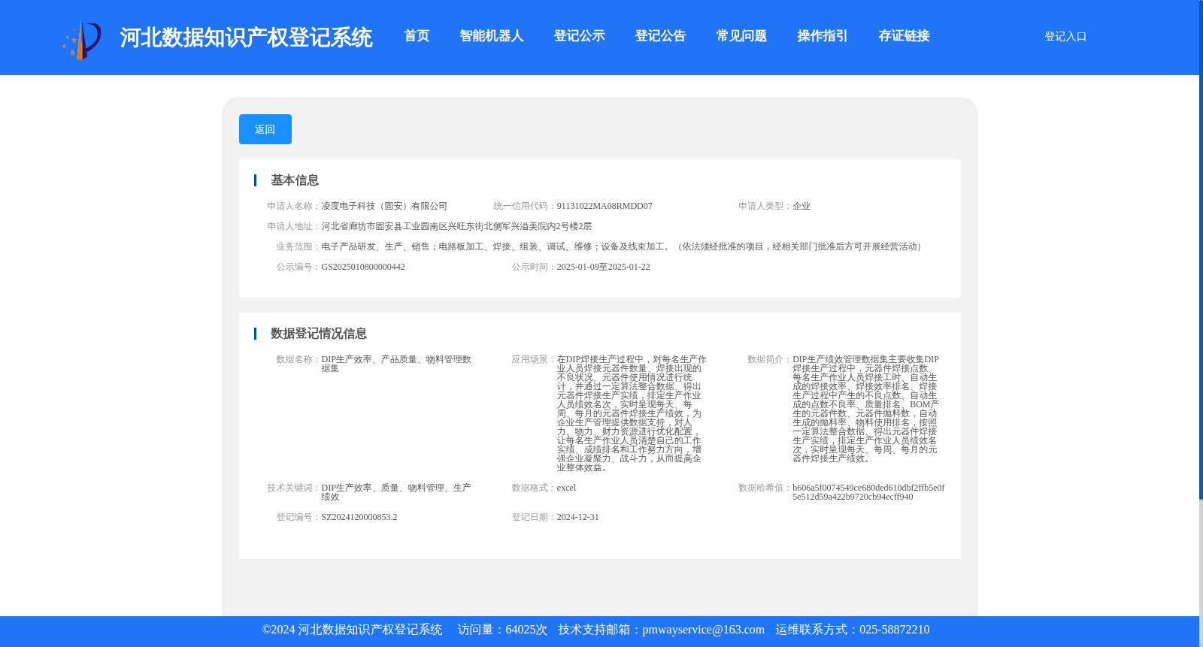Image resolution: width=1203 pixels, height=647 pixels.
Task: Select the 数据登记情况信息 section heading
Action: (x=319, y=334)
